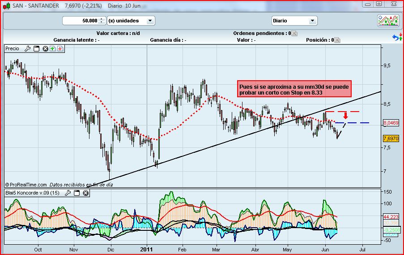Viewport: 404px width, 255px height.
Task: Increase quantity with stepper arrows
Action: tap(102, 19)
